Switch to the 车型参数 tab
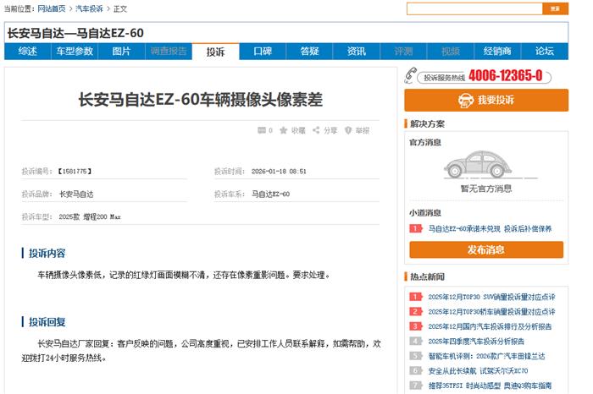This screenshot has width=593, height=394. [x=75, y=52]
